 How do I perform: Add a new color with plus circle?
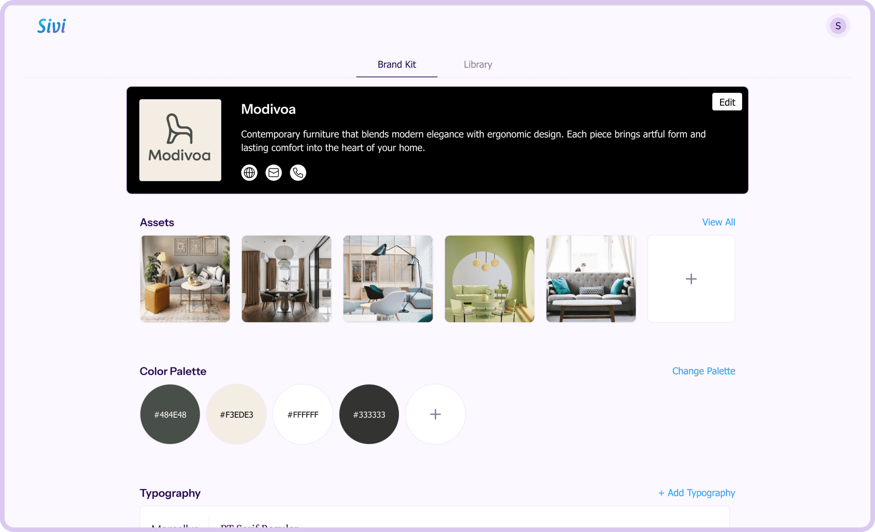coord(435,414)
